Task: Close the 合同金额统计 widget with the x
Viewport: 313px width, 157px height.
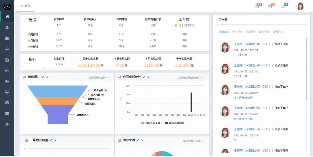Action: tap(148, 77)
